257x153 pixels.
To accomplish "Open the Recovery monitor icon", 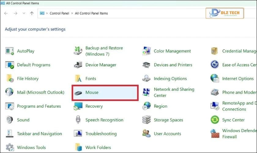I will 78,106.
